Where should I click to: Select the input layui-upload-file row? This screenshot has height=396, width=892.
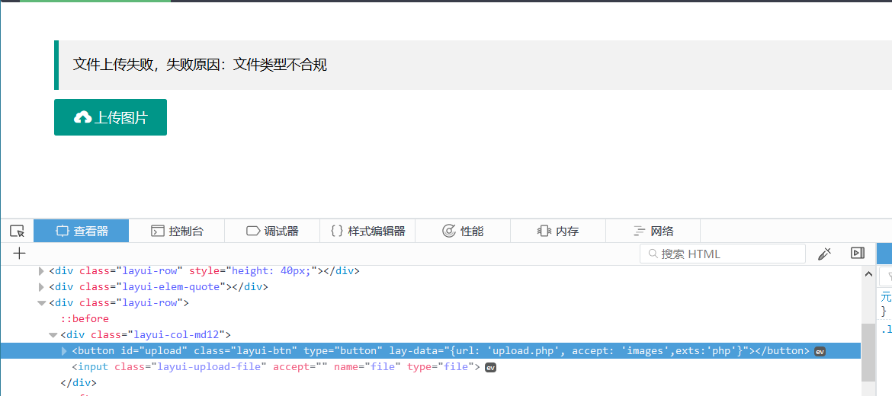click(x=430, y=367)
